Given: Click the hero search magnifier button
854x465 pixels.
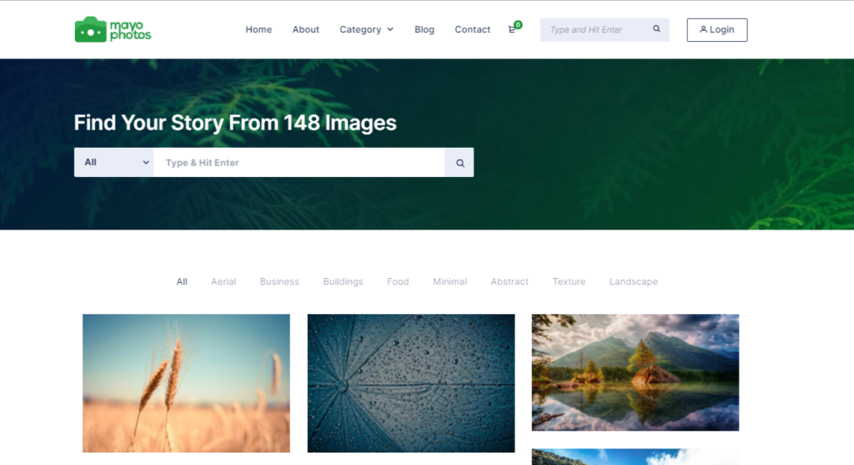Looking at the screenshot, I should pyautogui.click(x=460, y=163).
